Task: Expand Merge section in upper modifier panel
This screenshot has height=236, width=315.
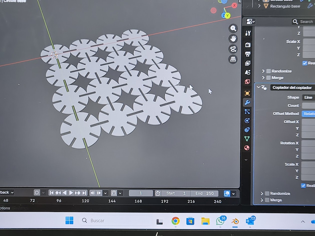Action: coord(263,78)
